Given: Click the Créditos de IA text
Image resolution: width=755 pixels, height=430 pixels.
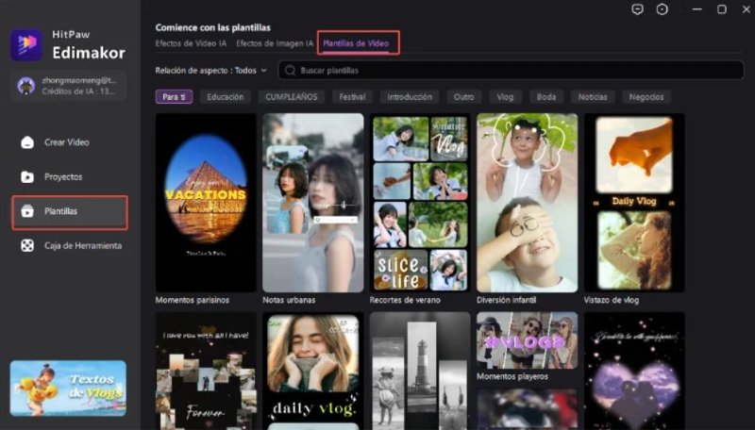Looking at the screenshot, I should tap(78, 91).
